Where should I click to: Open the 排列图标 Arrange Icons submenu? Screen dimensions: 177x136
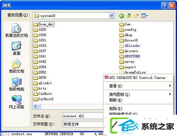click(138, 94)
